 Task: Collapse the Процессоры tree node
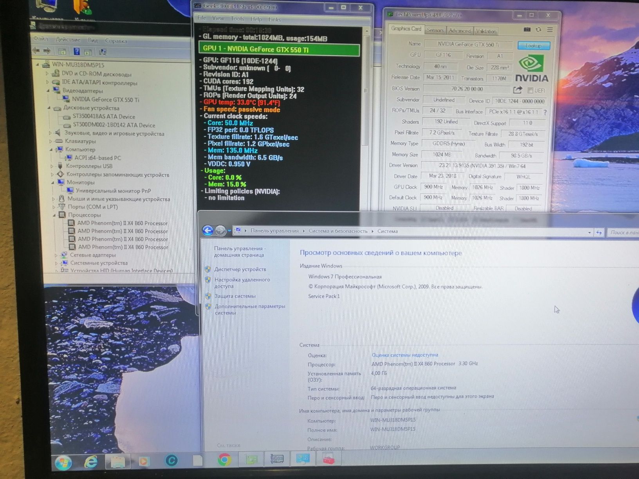pos(55,215)
